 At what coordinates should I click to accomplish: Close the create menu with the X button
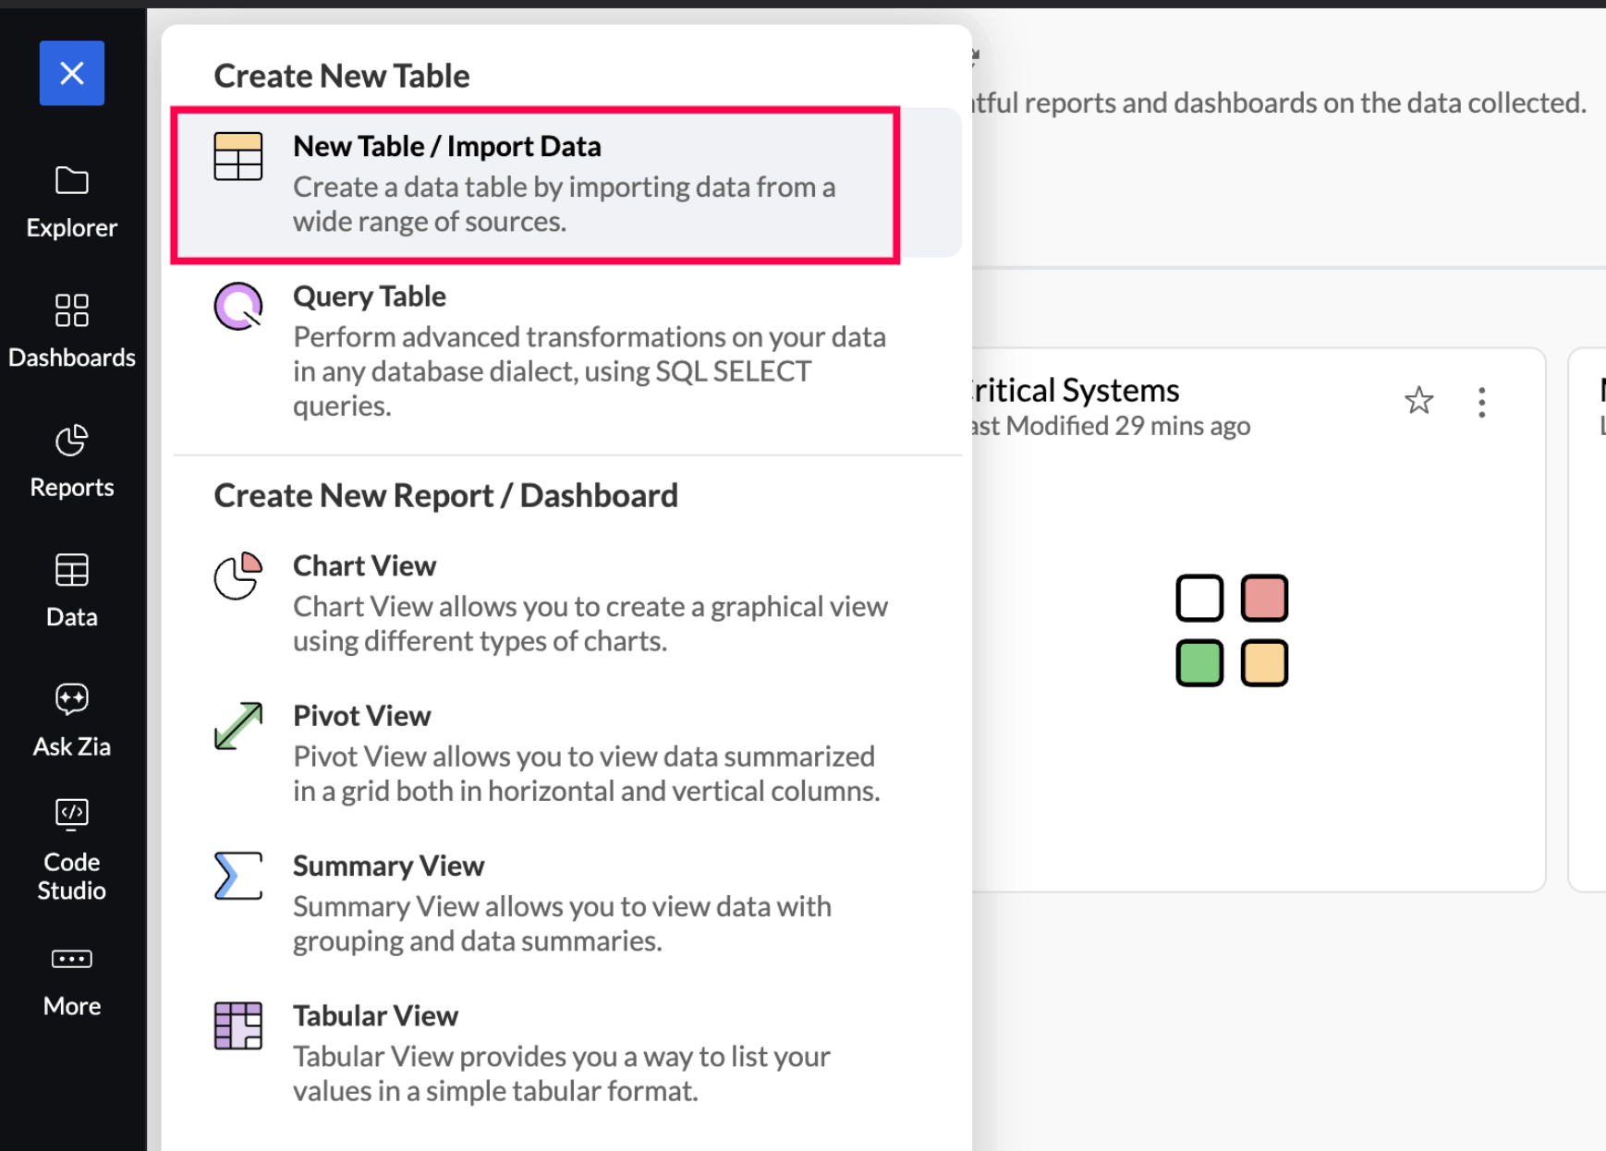[x=72, y=73]
